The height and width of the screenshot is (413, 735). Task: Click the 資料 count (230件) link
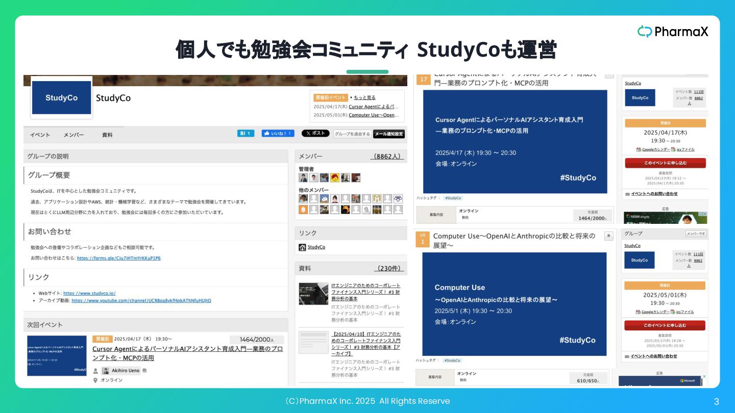tap(388, 268)
